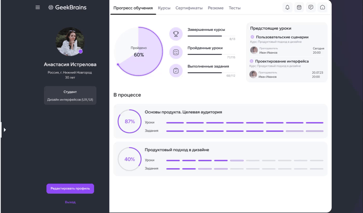The width and height of the screenshot is (363, 213).
Task: Click the Выход logout link
Action: pyautogui.click(x=70, y=202)
